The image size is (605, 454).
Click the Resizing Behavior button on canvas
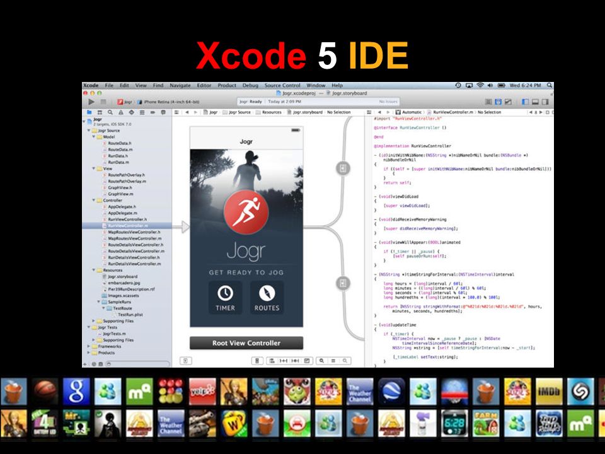(307, 361)
